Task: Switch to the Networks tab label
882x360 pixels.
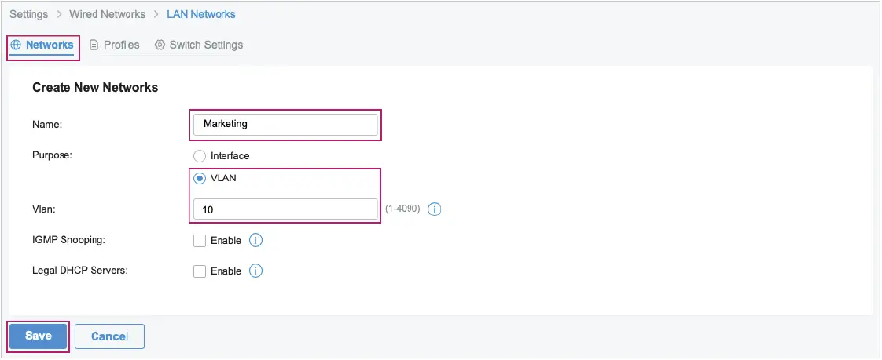Action: coord(50,45)
